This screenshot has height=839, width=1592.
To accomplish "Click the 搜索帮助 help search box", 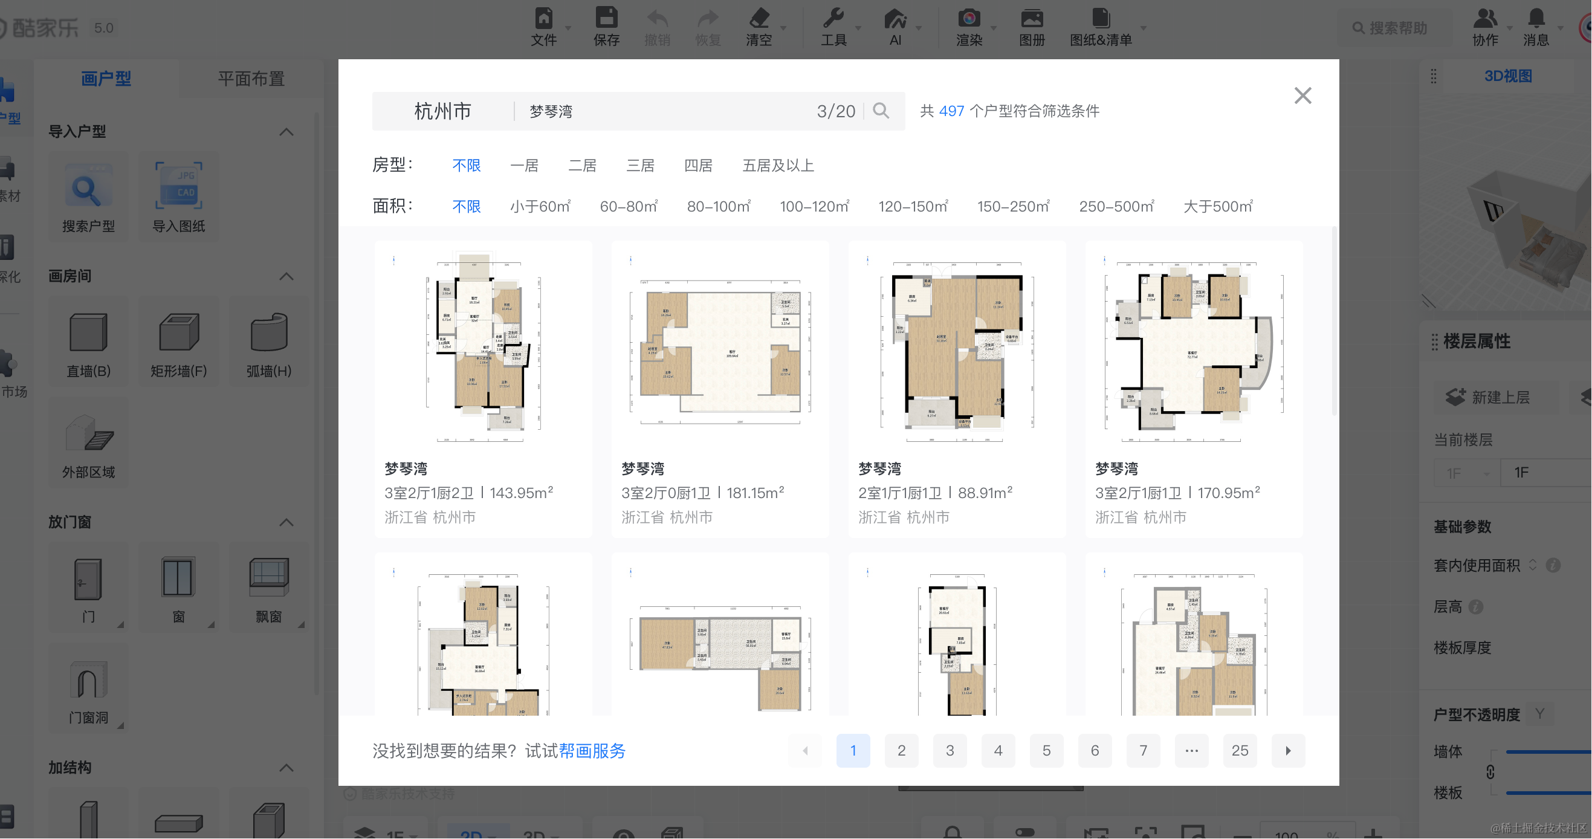I will click(x=1394, y=28).
